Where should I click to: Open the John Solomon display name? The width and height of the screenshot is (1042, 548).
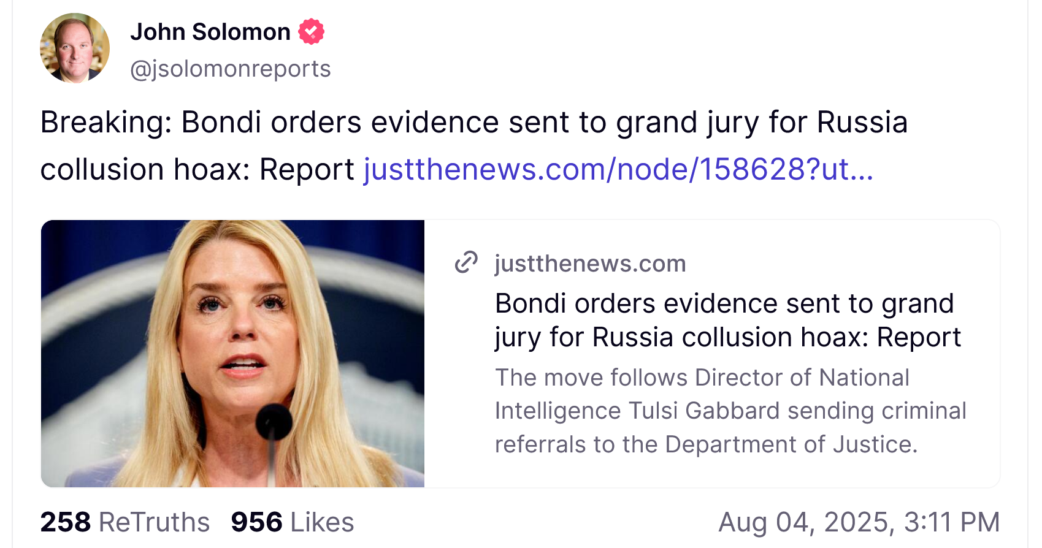(210, 32)
